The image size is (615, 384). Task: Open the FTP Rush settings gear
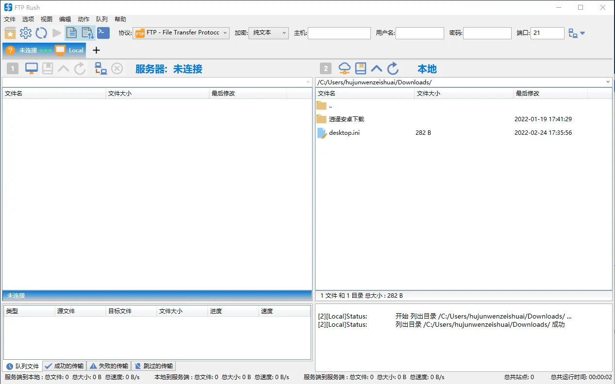coord(26,32)
